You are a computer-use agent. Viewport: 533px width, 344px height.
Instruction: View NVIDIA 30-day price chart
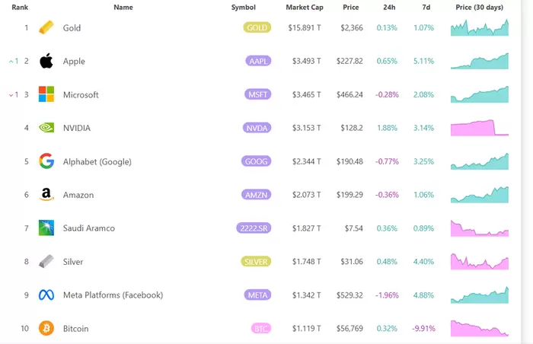coord(480,127)
